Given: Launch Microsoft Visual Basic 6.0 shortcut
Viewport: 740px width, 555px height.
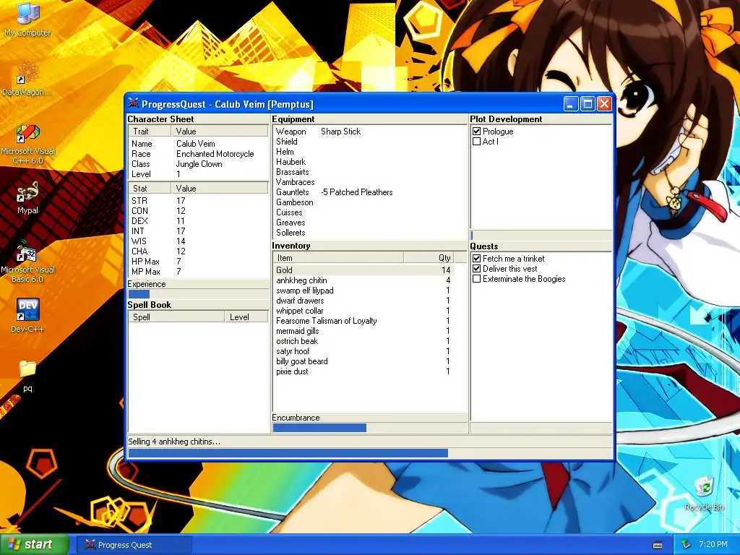Looking at the screenshot, I should [x=28, y=262].
